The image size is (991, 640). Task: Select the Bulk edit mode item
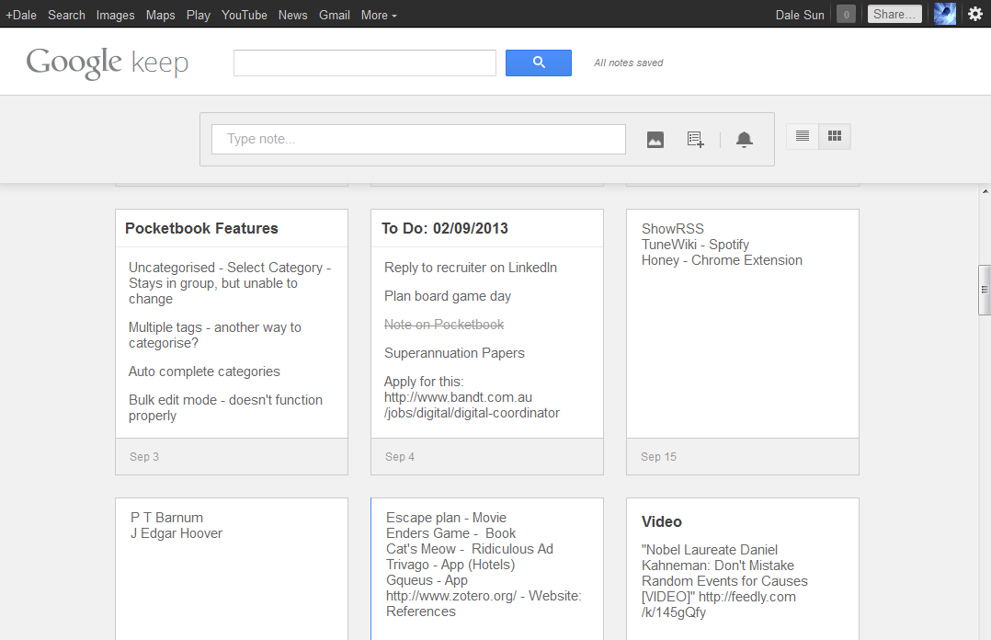(x=225, y=408)
